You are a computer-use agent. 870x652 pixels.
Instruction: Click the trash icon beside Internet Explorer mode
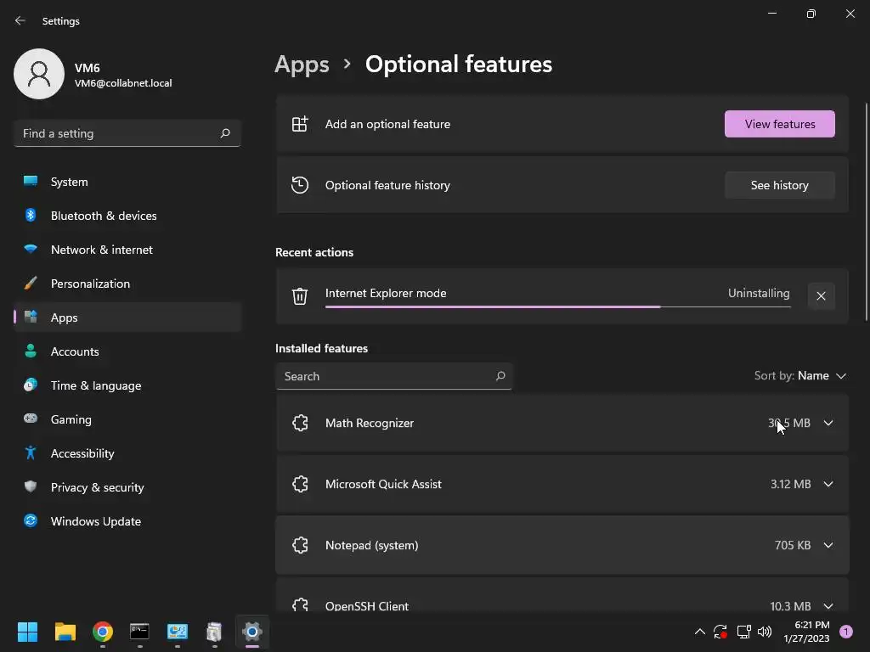point(300,296)
